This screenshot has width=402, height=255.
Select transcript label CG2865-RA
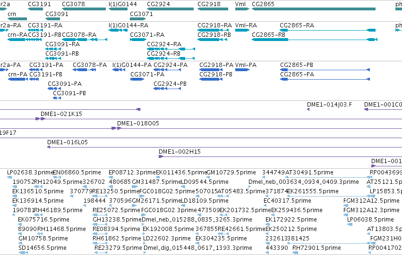point(297,25)
